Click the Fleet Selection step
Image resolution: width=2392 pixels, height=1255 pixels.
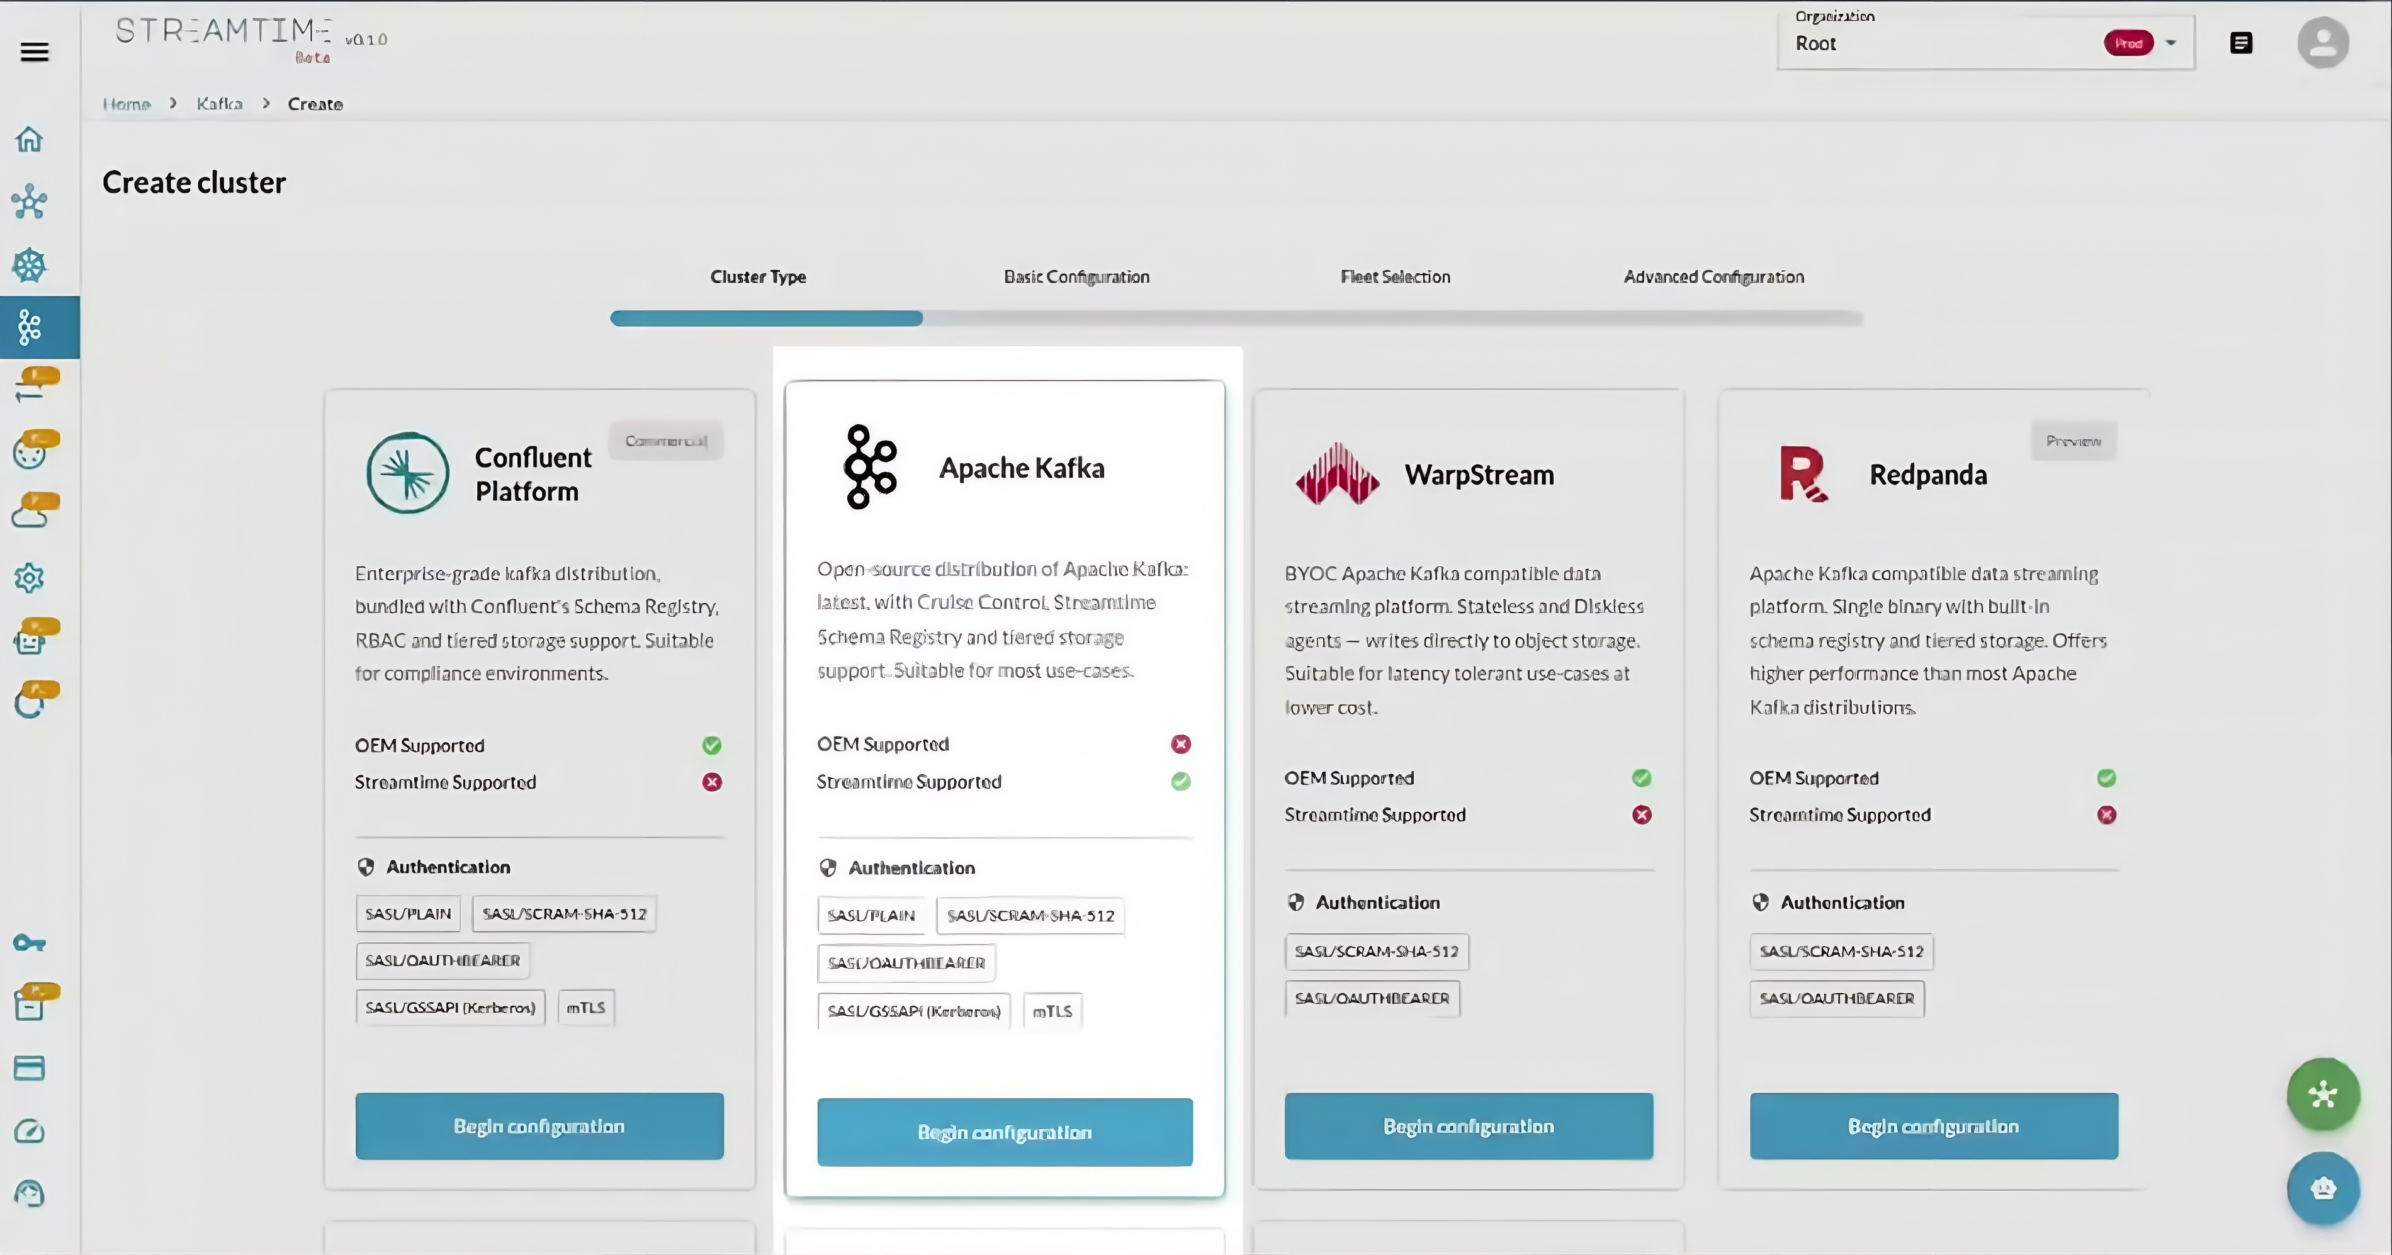[x=1395, y=277]
